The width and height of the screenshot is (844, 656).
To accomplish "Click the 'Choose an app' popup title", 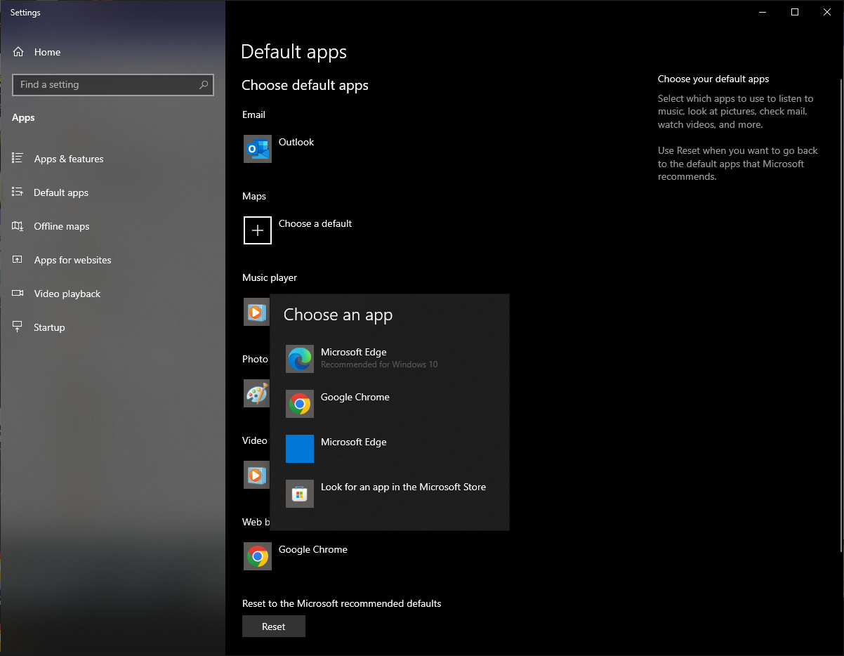I will [x=338, y=315].
